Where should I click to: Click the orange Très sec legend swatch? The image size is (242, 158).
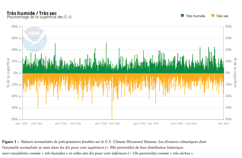click(x=213, y=15)
